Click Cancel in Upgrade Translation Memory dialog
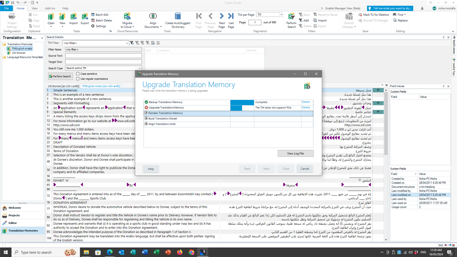The width and height of the screenshot is (457, 257). point(305,169)
